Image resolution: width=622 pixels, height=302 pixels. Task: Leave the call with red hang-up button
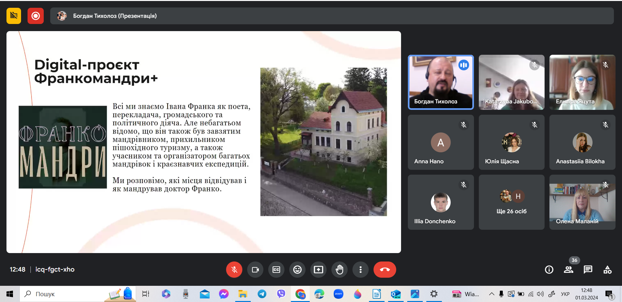coord(385,270)
